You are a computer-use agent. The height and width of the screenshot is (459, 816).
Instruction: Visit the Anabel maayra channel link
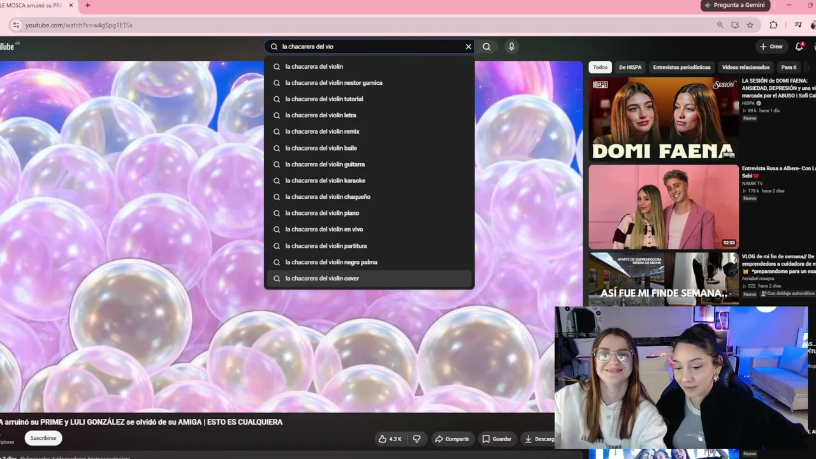759,278
